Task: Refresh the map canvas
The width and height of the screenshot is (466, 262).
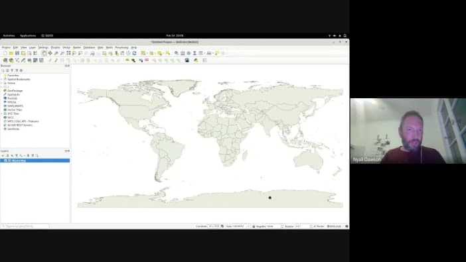Action: pos(134,53)
